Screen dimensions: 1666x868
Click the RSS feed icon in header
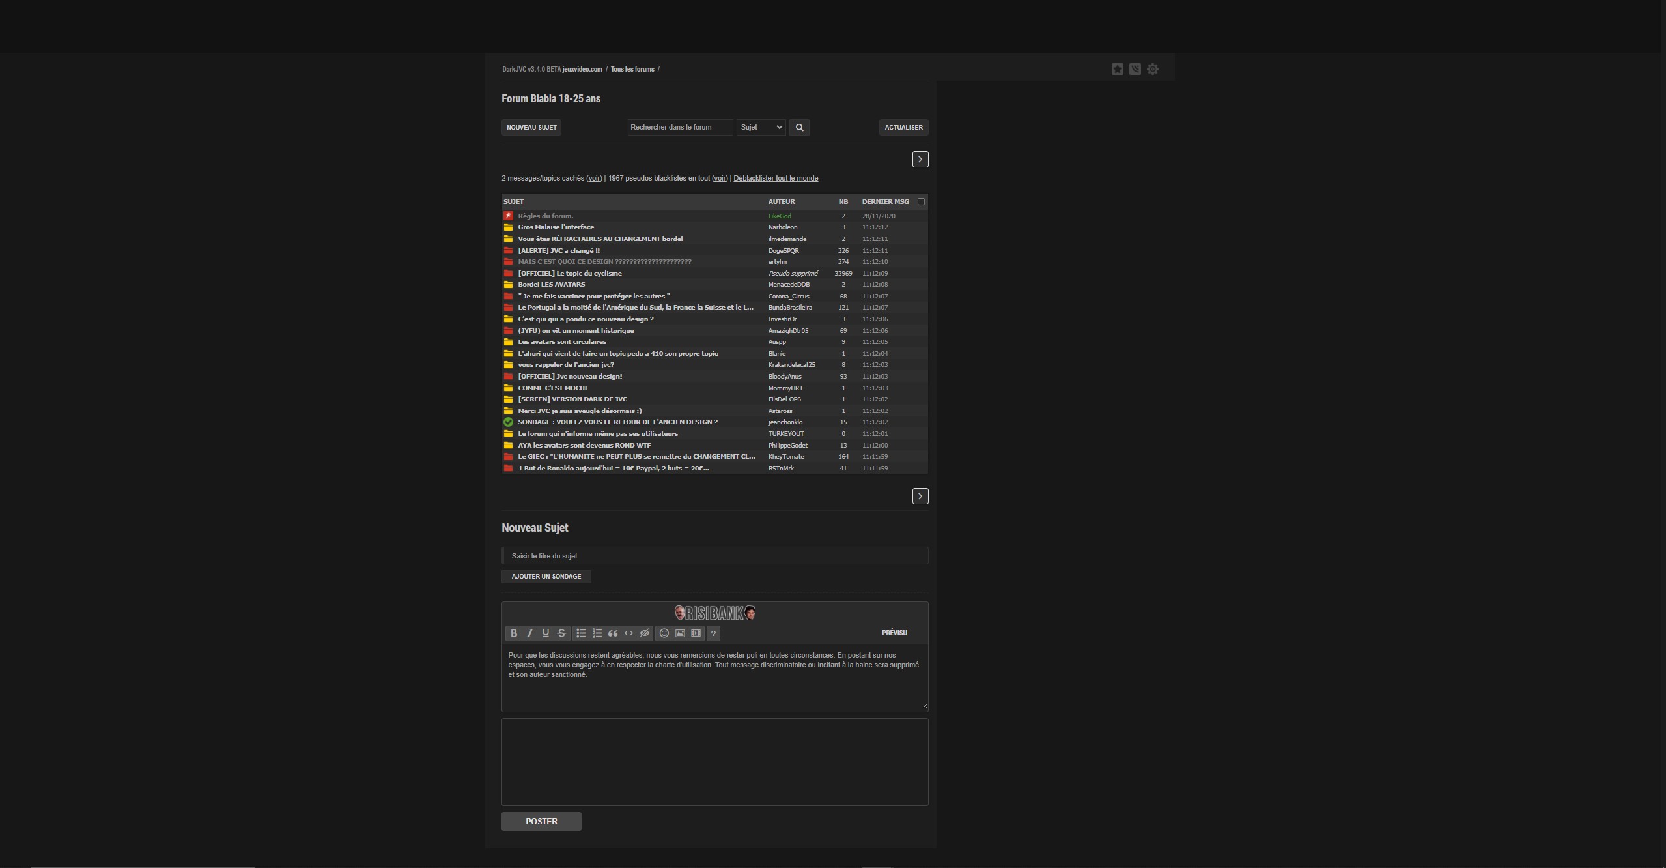(x=1135, y=69)
